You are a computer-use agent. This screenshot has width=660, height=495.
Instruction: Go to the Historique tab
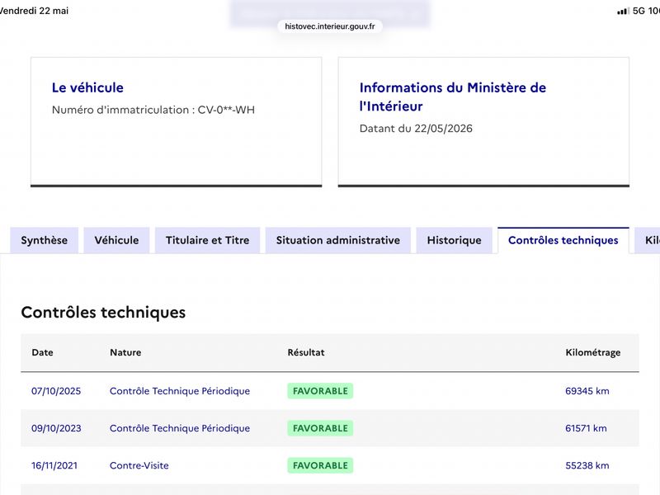(455, 240)
